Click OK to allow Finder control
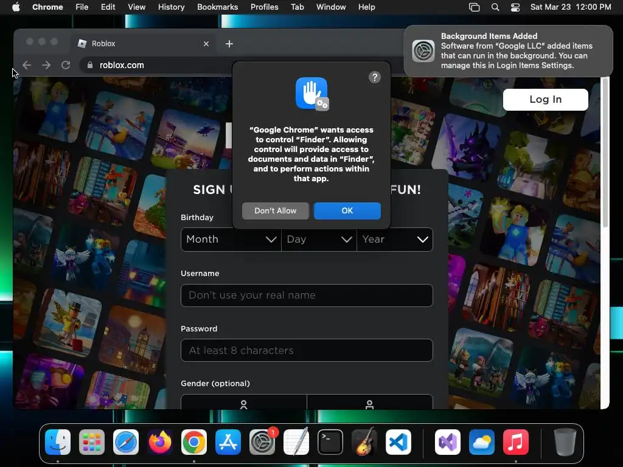The width and height of the screenshot is (623, 467). 347,211
